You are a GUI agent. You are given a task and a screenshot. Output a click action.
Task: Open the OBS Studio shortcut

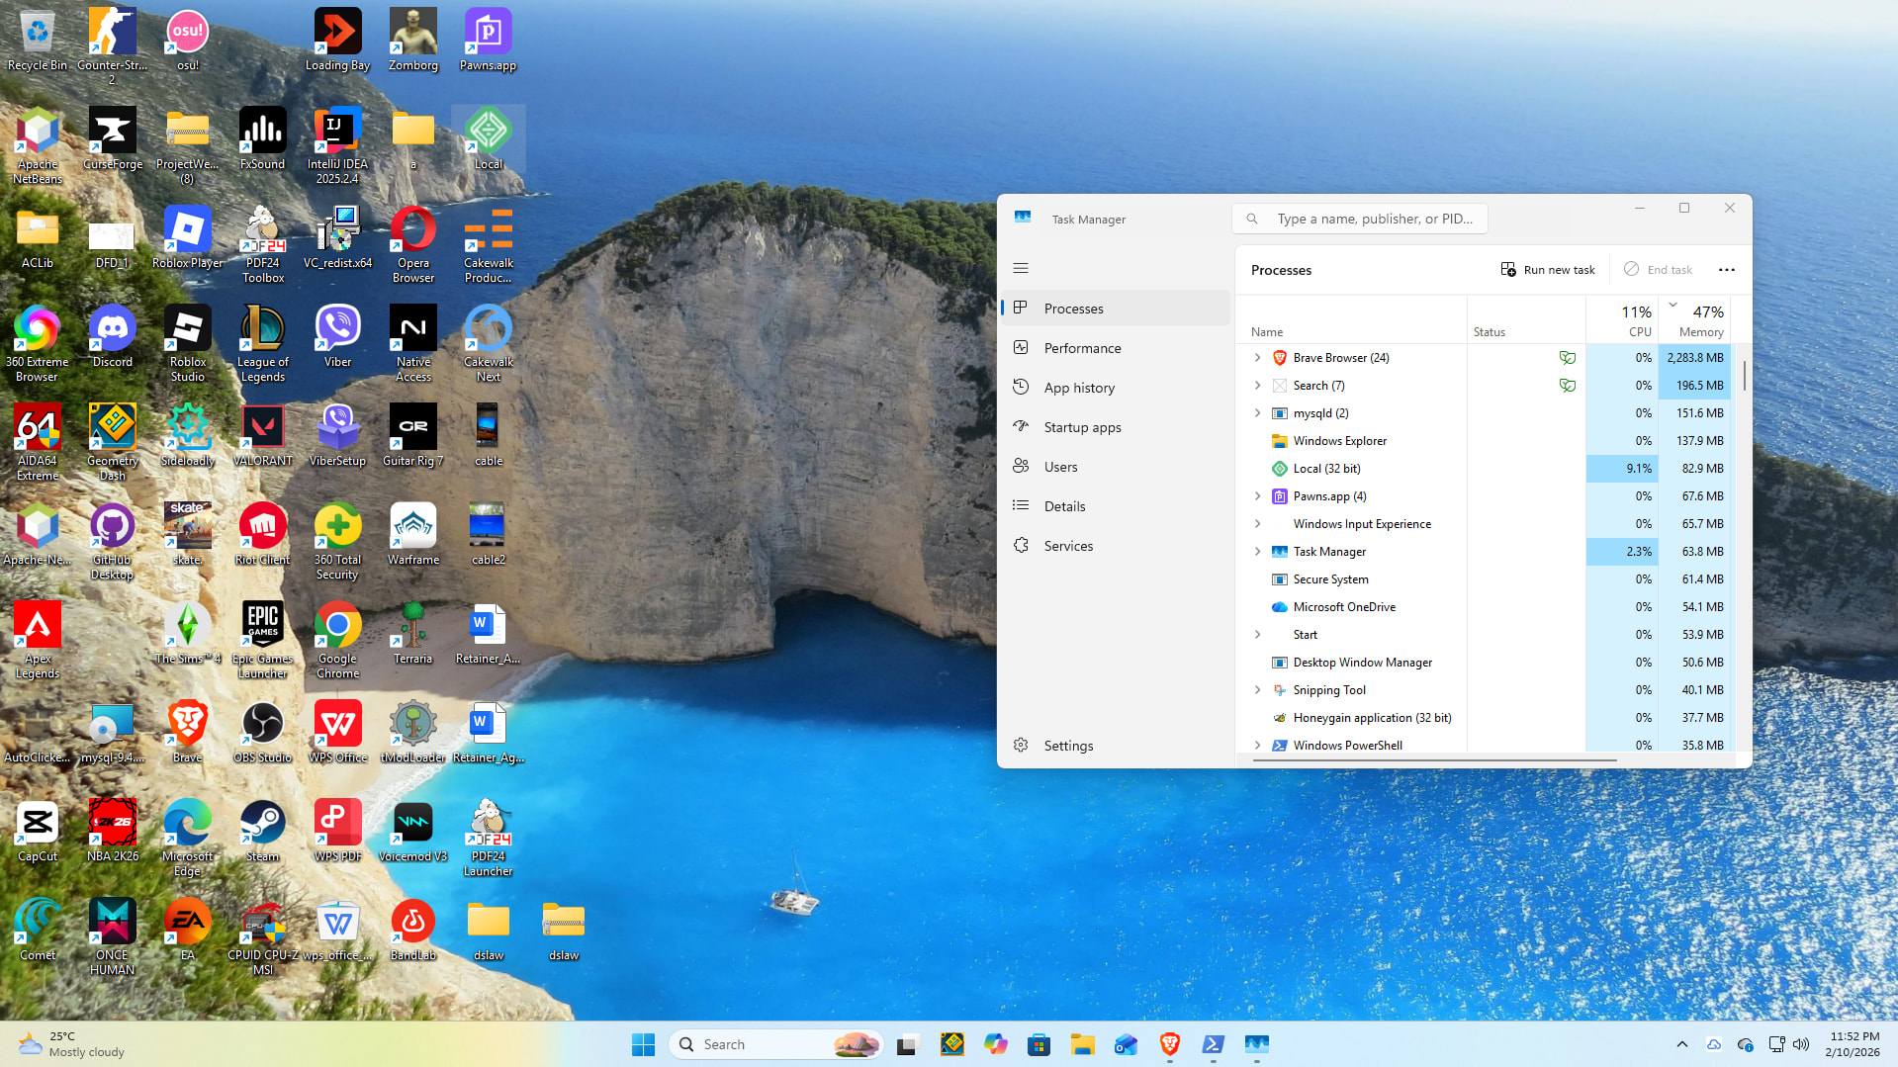262,733
